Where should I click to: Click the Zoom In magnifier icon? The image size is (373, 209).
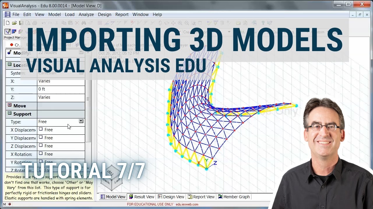pos(180,23)
